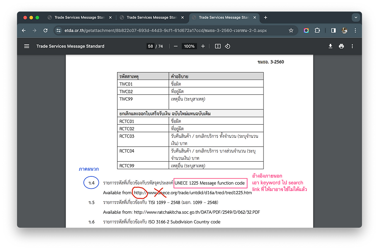The width and height of the screenshot is (379, 250).
Task: Switch to the first Trade Services tab
Action: 78,17
